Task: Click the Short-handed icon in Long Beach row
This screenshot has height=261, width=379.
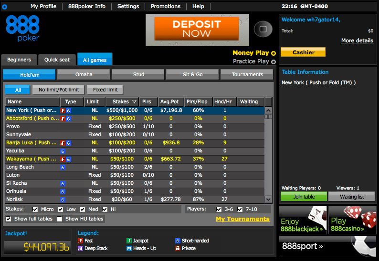Action: 63,167
